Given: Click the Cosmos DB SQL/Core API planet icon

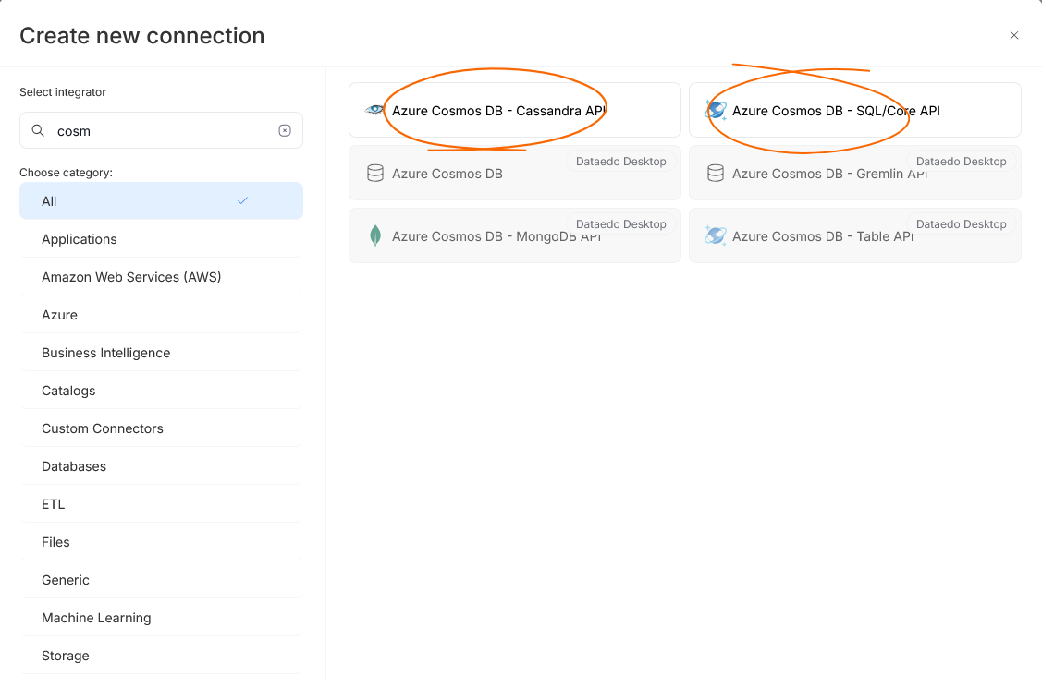Looking at the screenshot, I should [716, 110].
